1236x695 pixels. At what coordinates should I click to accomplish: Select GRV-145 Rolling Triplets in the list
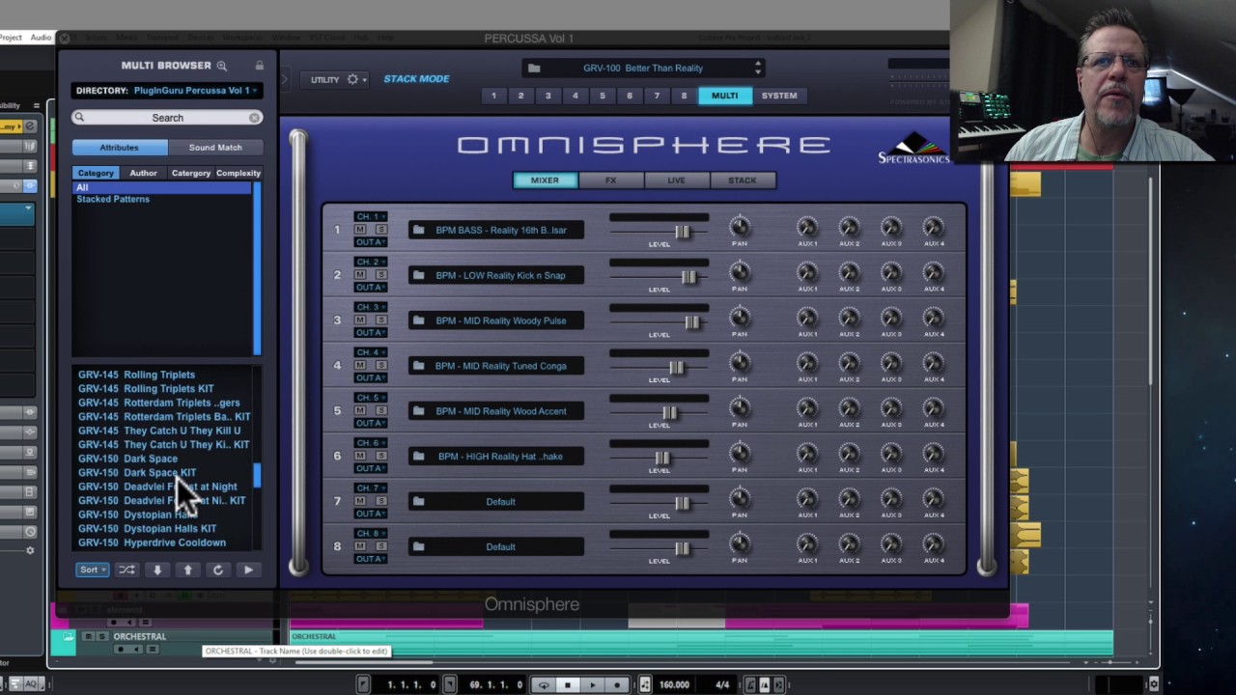point(136,375)
